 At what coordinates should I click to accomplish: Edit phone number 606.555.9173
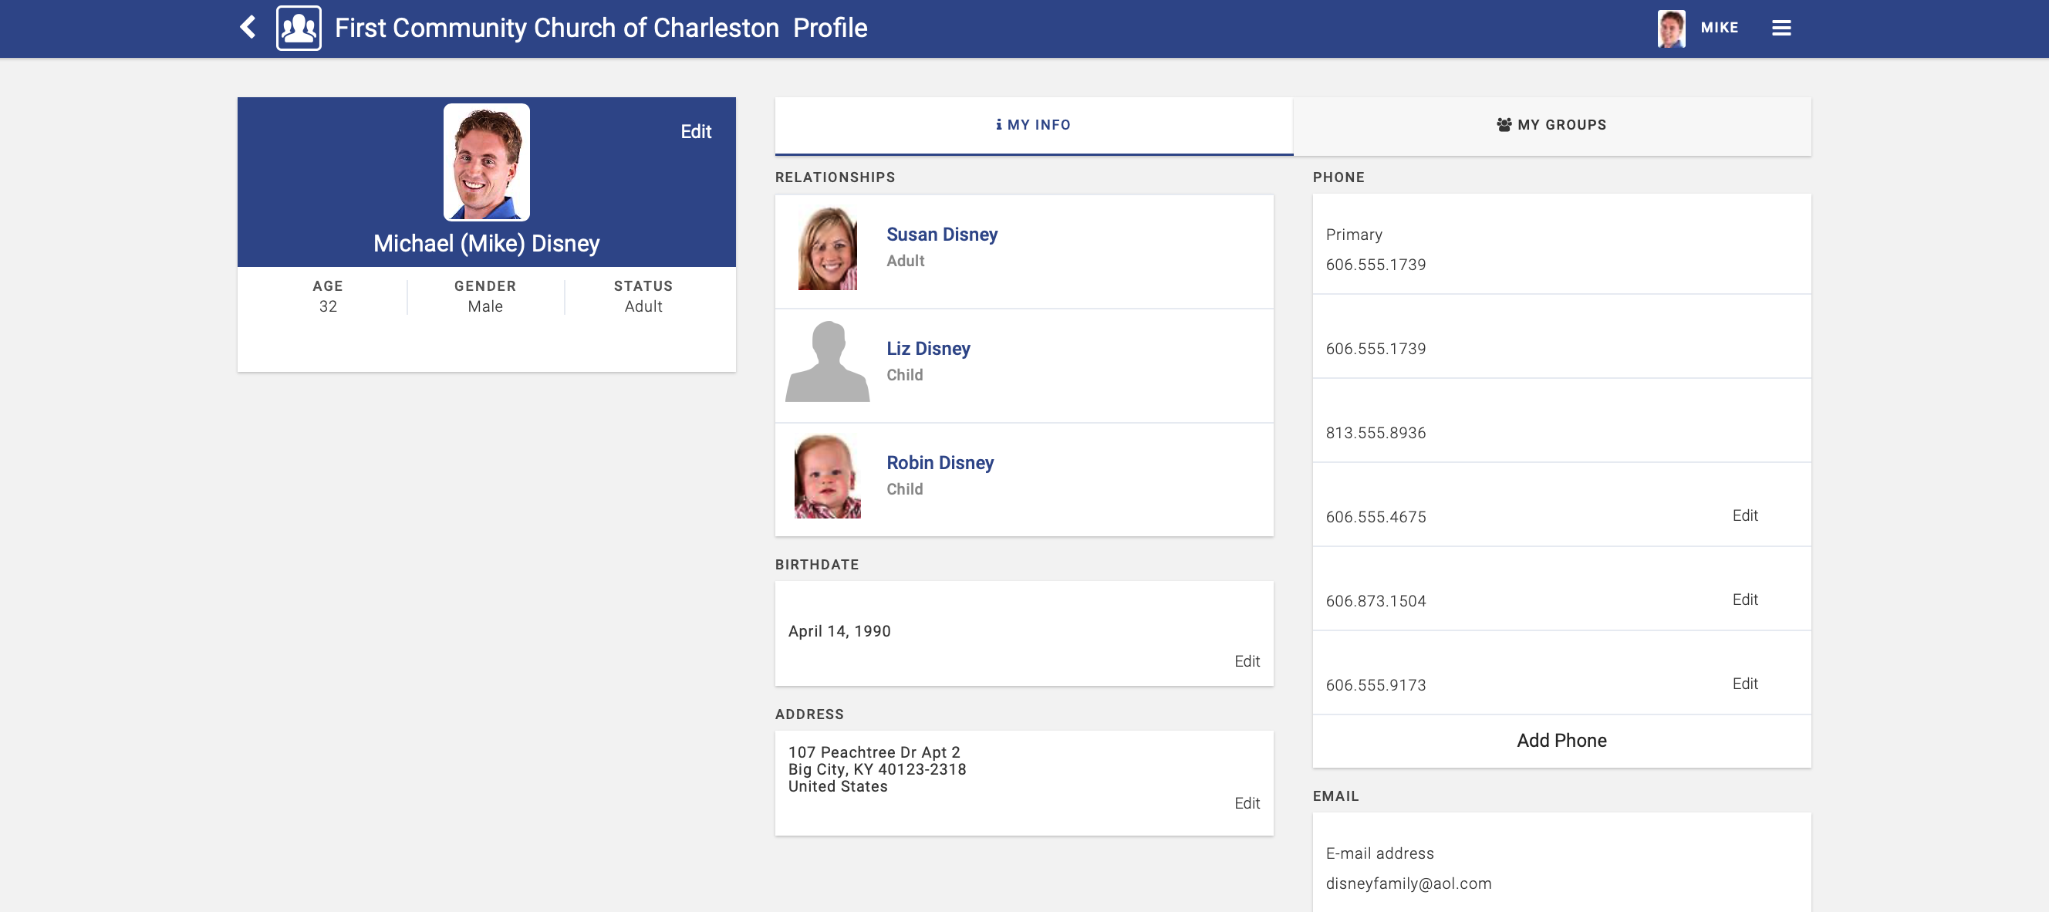1744,684
